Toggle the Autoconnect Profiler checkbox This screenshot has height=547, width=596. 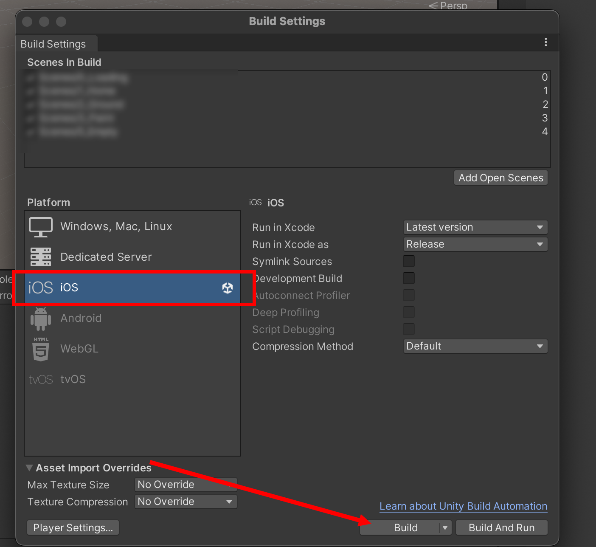(409, 295)
